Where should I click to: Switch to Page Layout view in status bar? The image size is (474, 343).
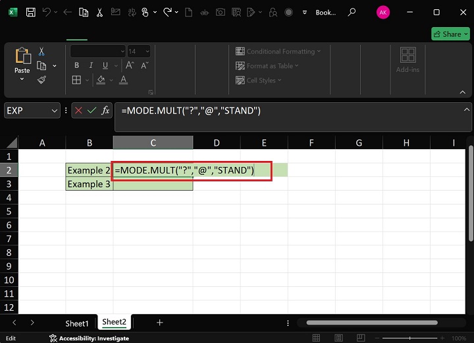click(338, 338)
